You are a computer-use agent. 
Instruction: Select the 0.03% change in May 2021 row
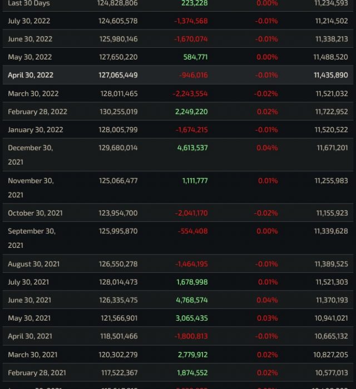point(268,318)
